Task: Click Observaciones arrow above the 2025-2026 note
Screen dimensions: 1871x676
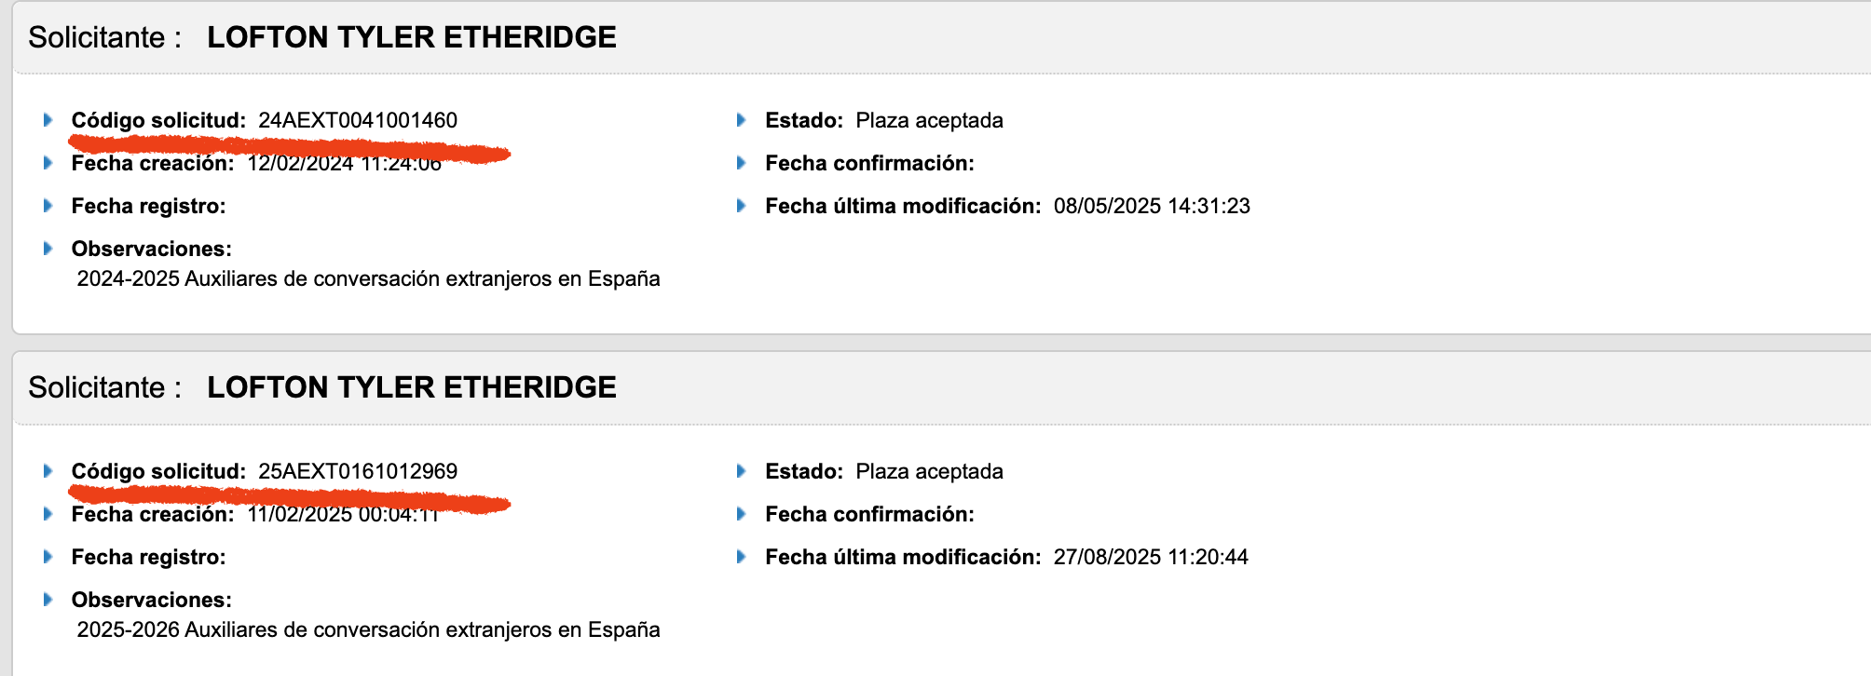Action: tap(48, 600)
